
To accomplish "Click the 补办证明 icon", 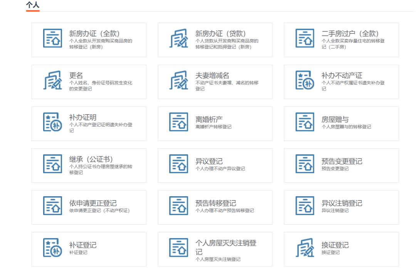I will pos(52,122).
